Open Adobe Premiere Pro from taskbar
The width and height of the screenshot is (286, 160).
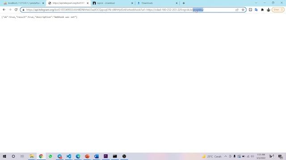(x=105, y=156)
